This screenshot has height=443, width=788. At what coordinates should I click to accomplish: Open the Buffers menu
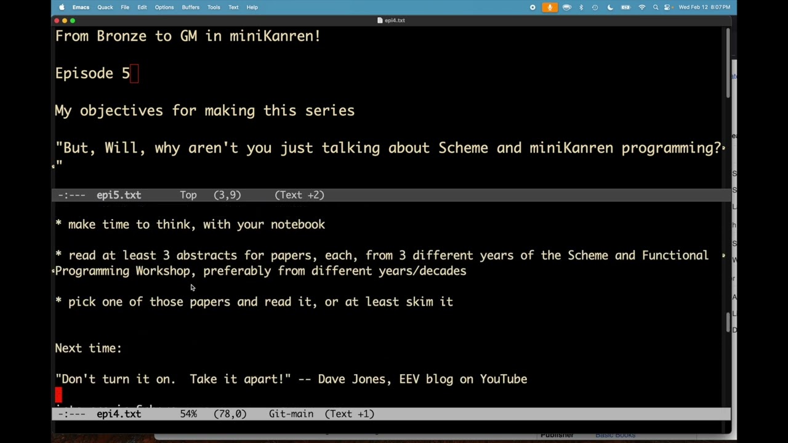coord(191,7)
